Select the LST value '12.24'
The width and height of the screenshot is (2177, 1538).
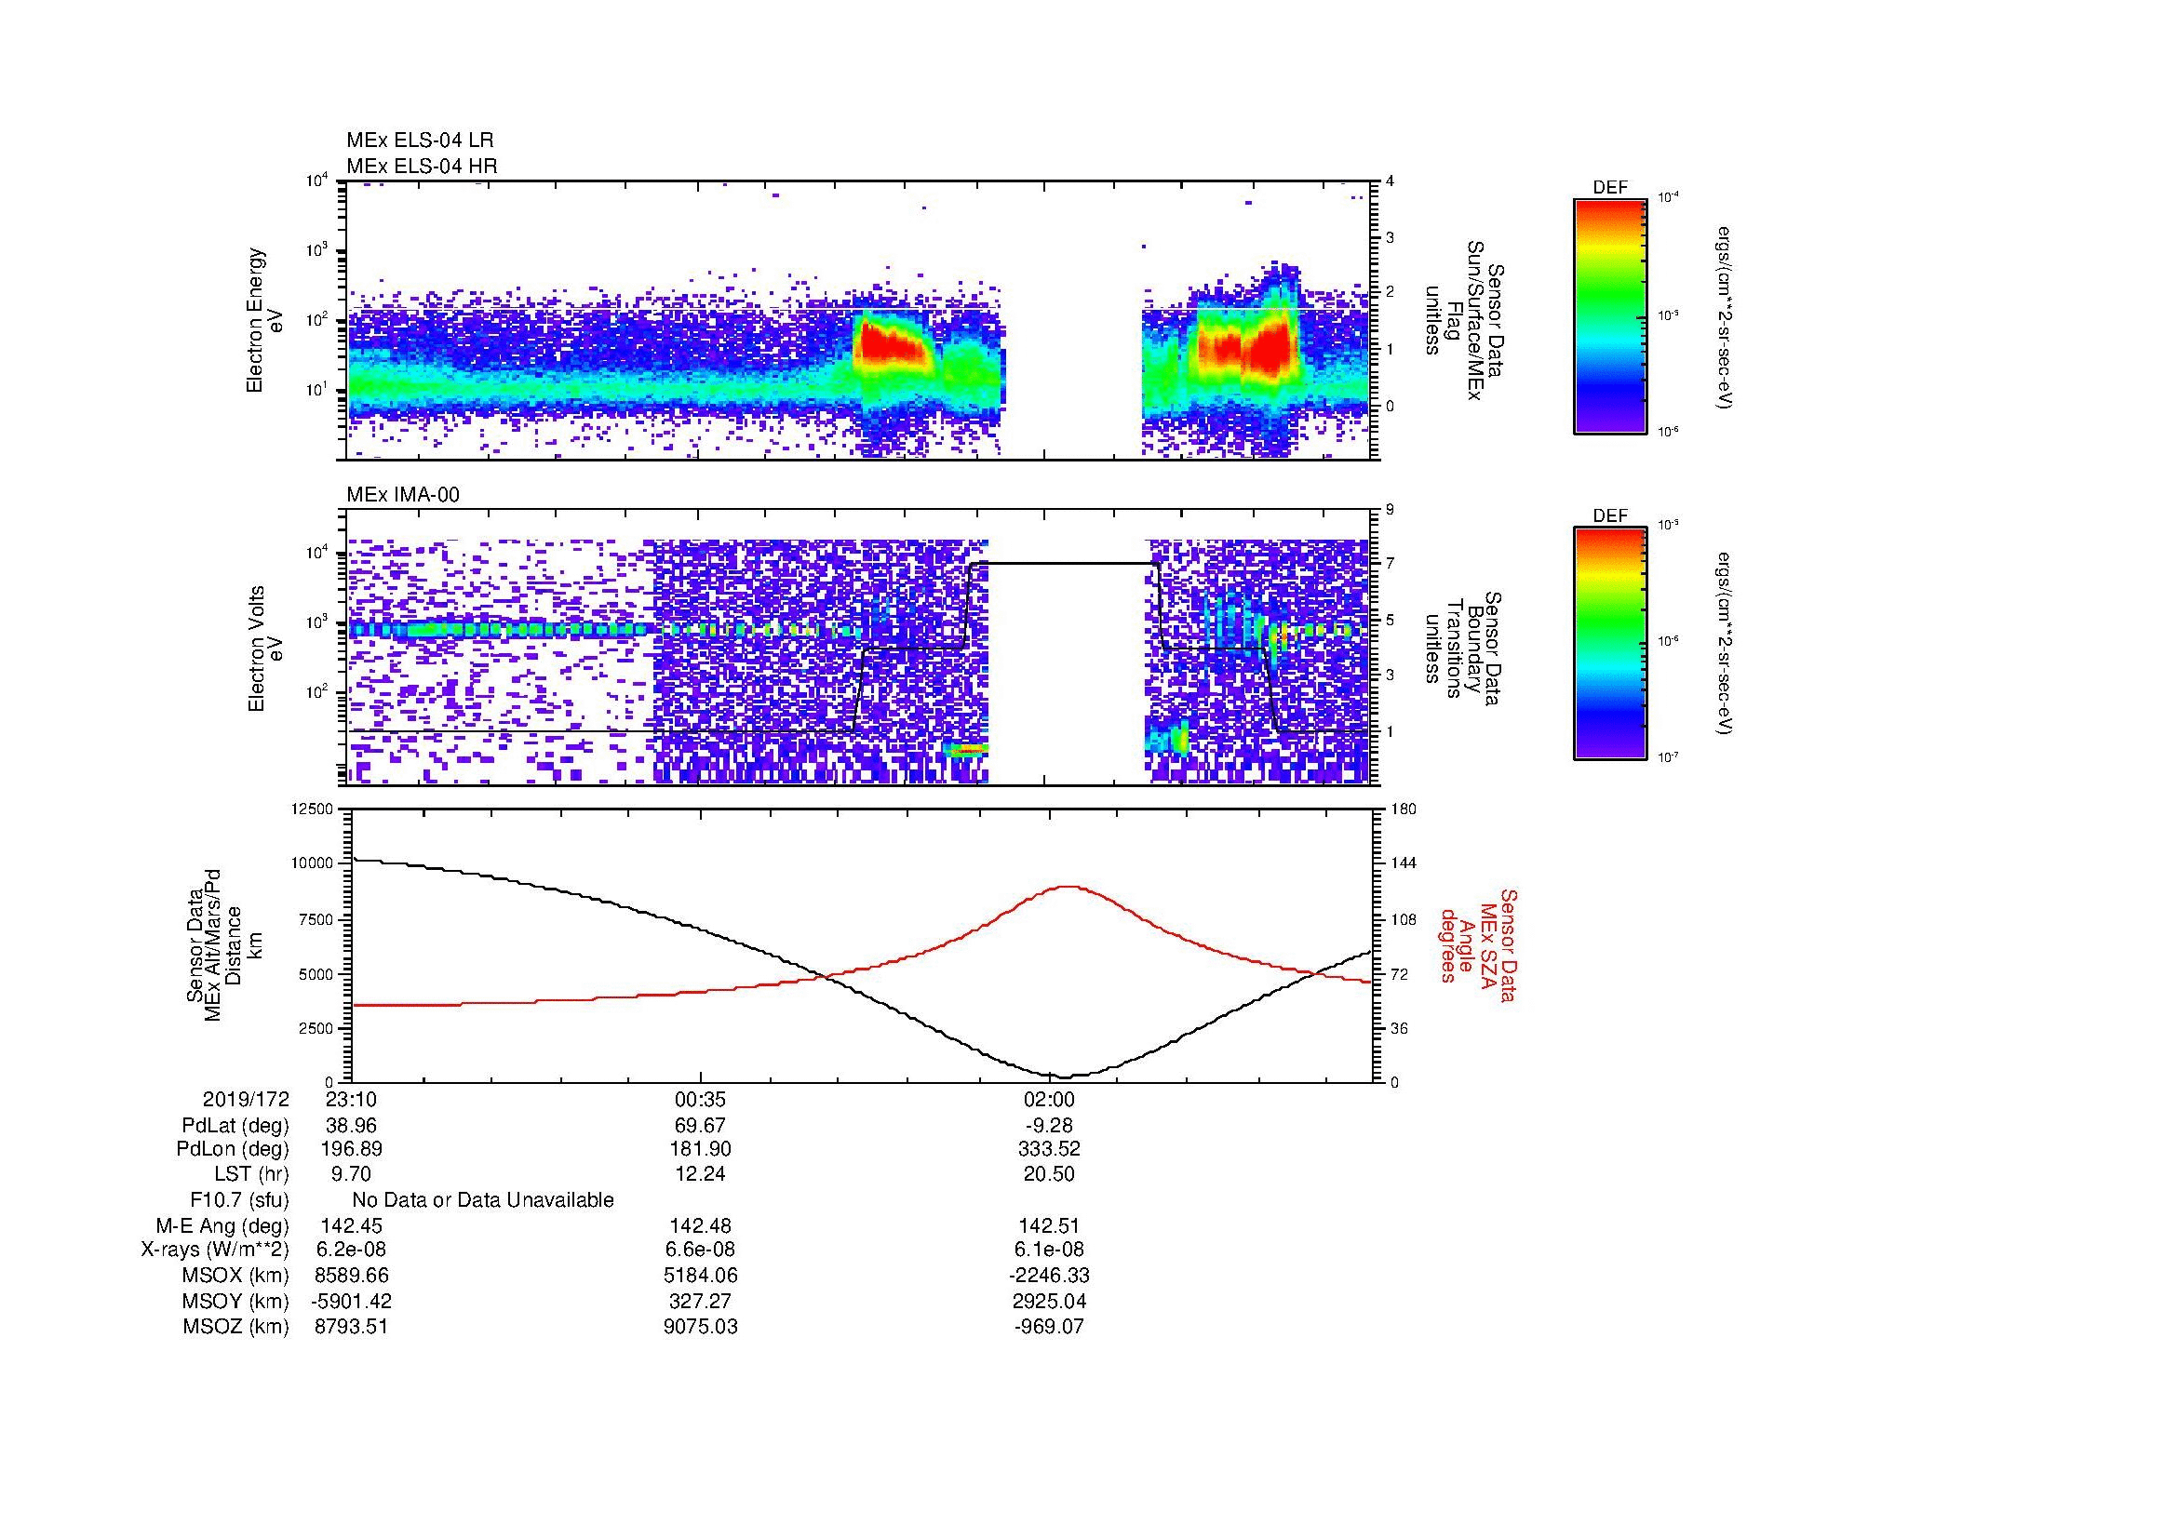pyautogui.click(x=701, y=1174)
